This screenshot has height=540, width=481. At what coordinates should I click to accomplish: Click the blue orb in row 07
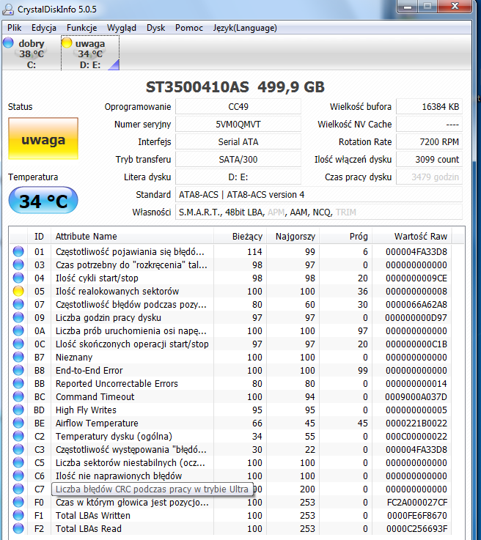(18, 304)
